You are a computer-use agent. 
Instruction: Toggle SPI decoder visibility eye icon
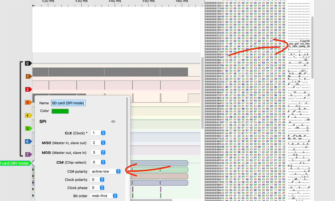[x=113, y=122]
